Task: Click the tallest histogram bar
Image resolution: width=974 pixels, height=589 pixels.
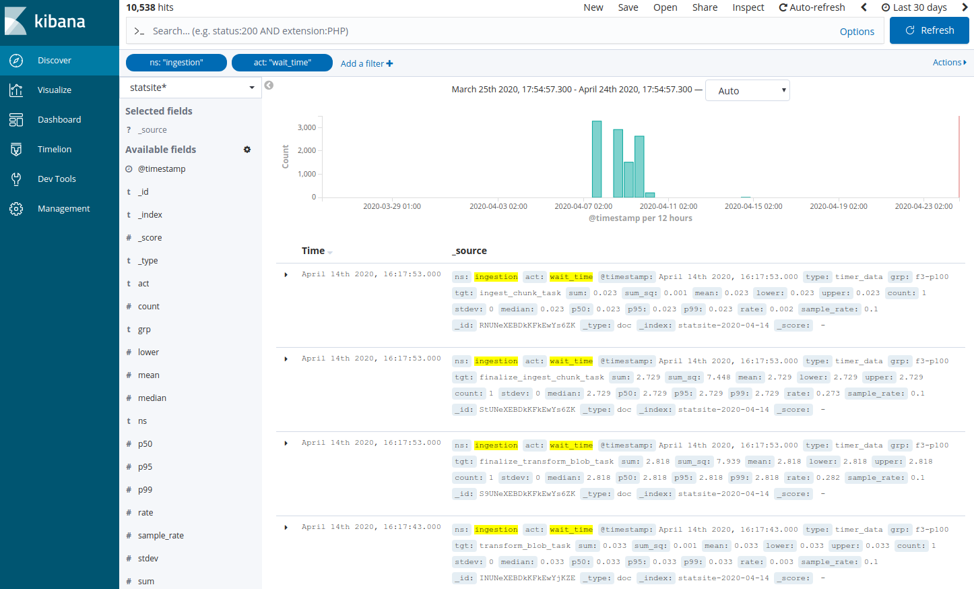Action: (596, 159)
